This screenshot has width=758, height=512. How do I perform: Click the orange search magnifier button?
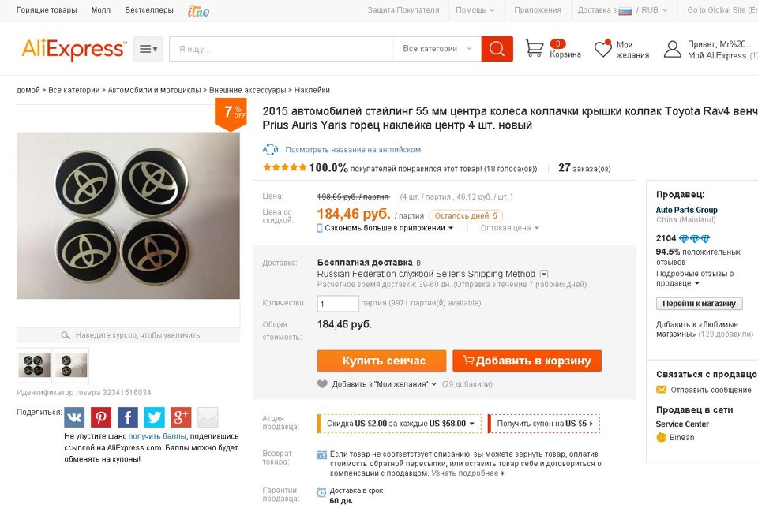point(497,49)
